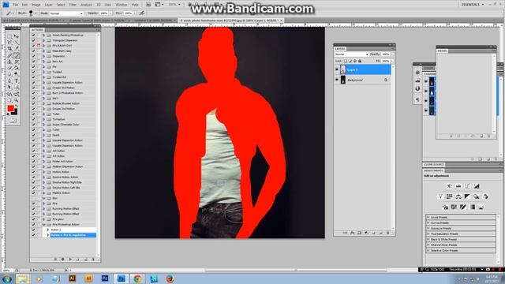Select the Lasso tool

point(9,43)
